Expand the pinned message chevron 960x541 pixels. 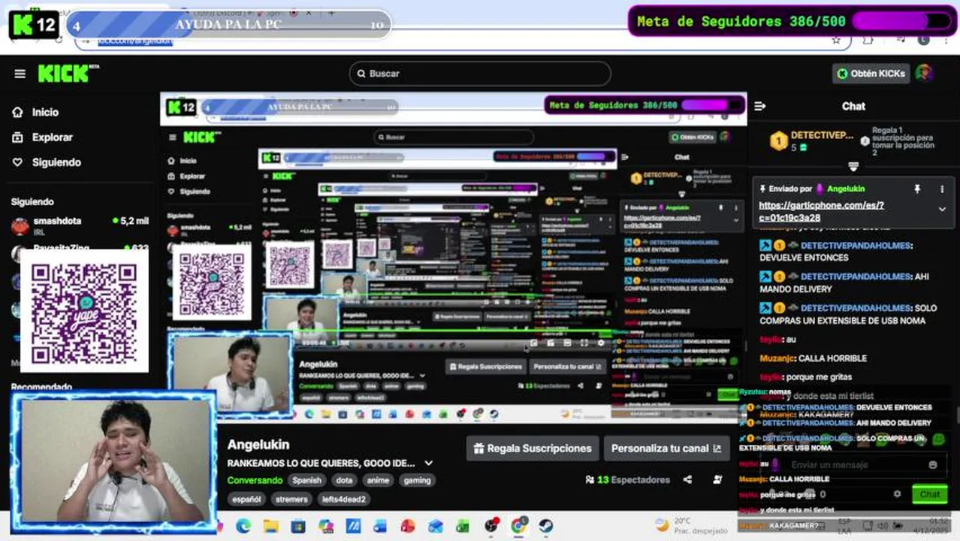(x=942, y=210)
